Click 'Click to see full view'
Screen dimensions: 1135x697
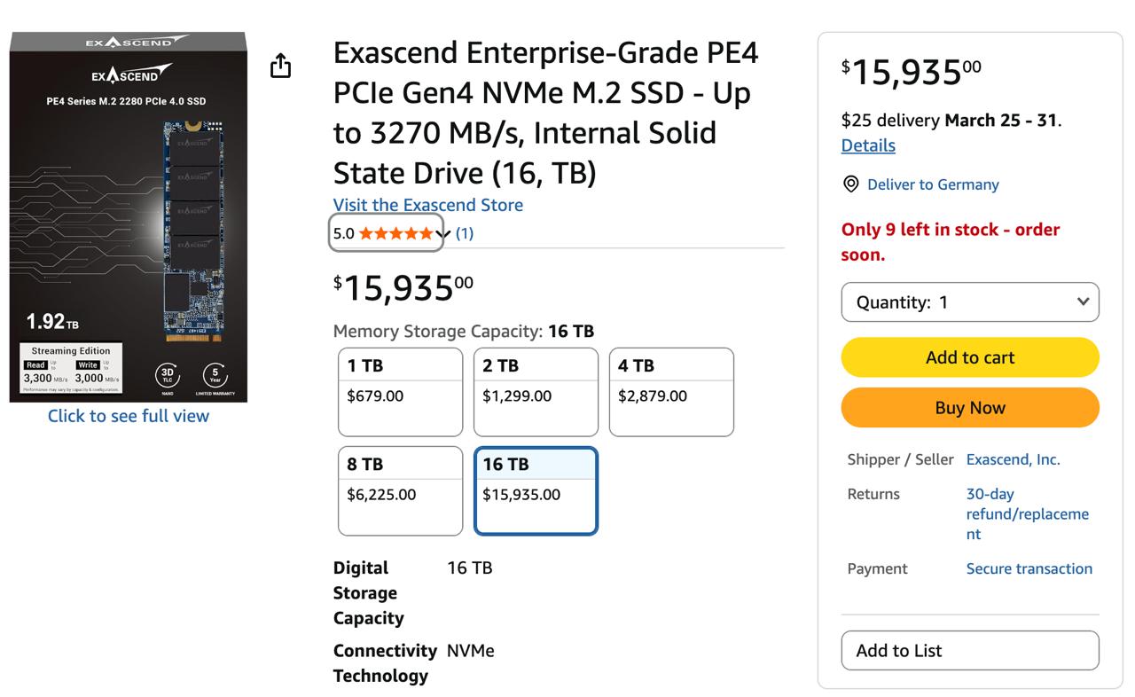click(x=128, y=415)
